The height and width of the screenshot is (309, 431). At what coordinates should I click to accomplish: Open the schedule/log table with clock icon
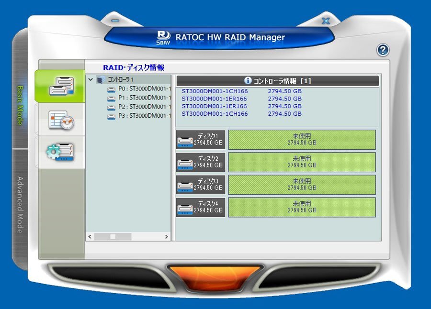click(x=61, y=120)
